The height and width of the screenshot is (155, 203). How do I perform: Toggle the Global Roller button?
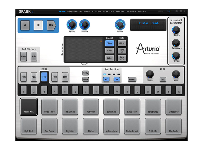pos(109,58)
